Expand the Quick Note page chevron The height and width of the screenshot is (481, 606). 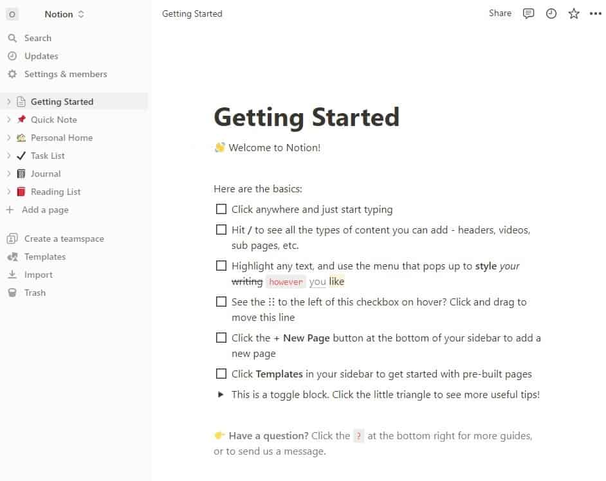[x=9, y=120]
